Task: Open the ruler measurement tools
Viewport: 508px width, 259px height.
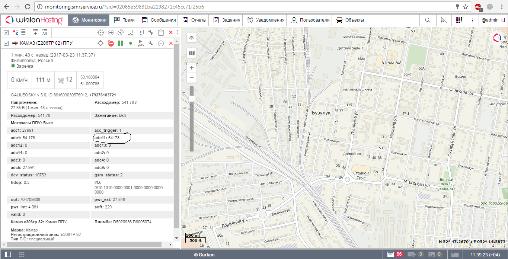Action: (x=444, y=20)
